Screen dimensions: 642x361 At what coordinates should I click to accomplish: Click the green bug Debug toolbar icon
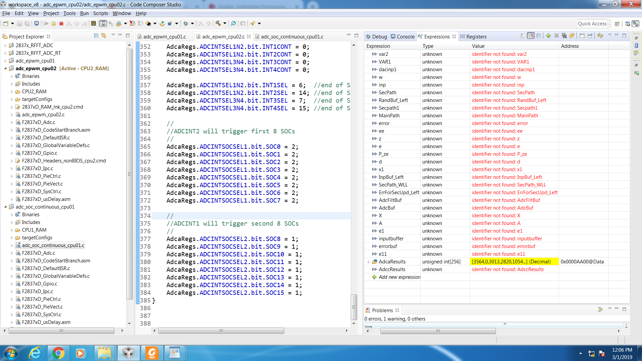[186, 23]
